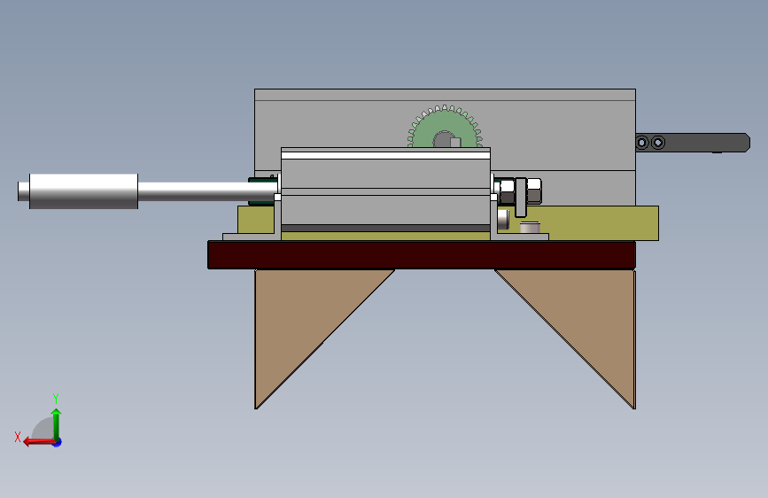
Task: Click the blue Z axis dot on the triad
Action: pos(58,442)
